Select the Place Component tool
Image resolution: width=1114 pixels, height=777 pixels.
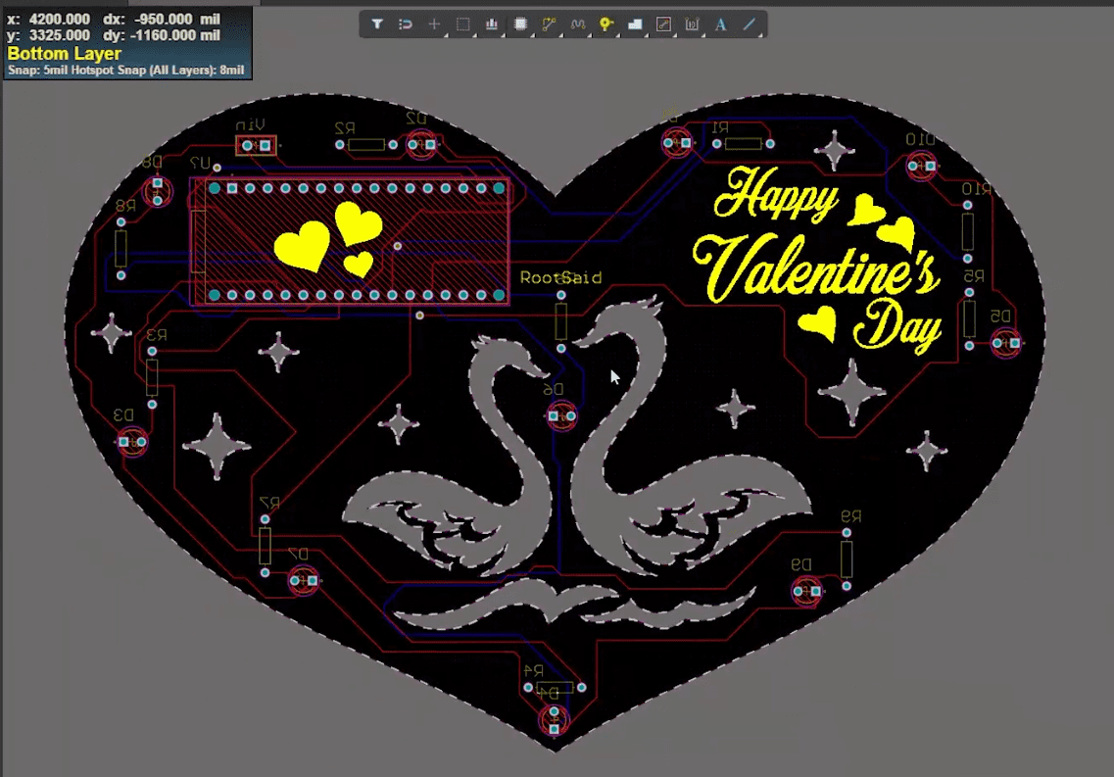click(519, 24)
